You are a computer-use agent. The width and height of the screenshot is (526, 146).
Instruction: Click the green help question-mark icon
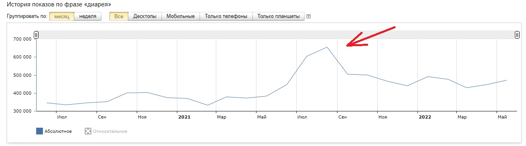(309, 17)
